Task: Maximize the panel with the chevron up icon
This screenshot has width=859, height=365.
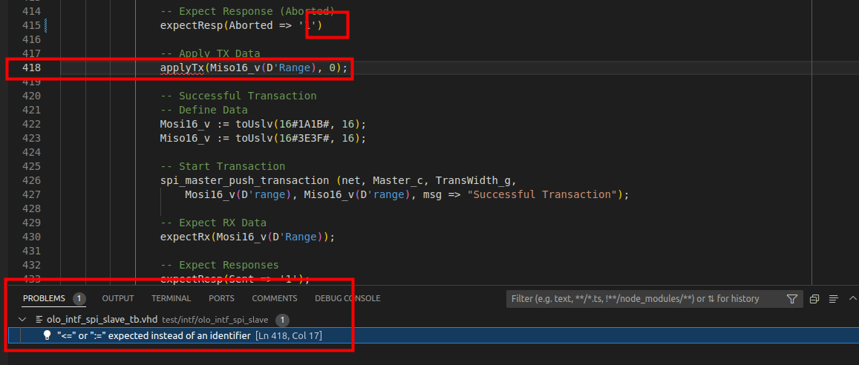Action: [852, 299]
